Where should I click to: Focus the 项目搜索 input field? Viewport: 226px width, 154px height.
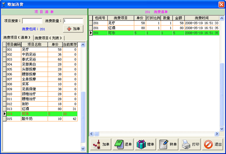coord(32,21)
